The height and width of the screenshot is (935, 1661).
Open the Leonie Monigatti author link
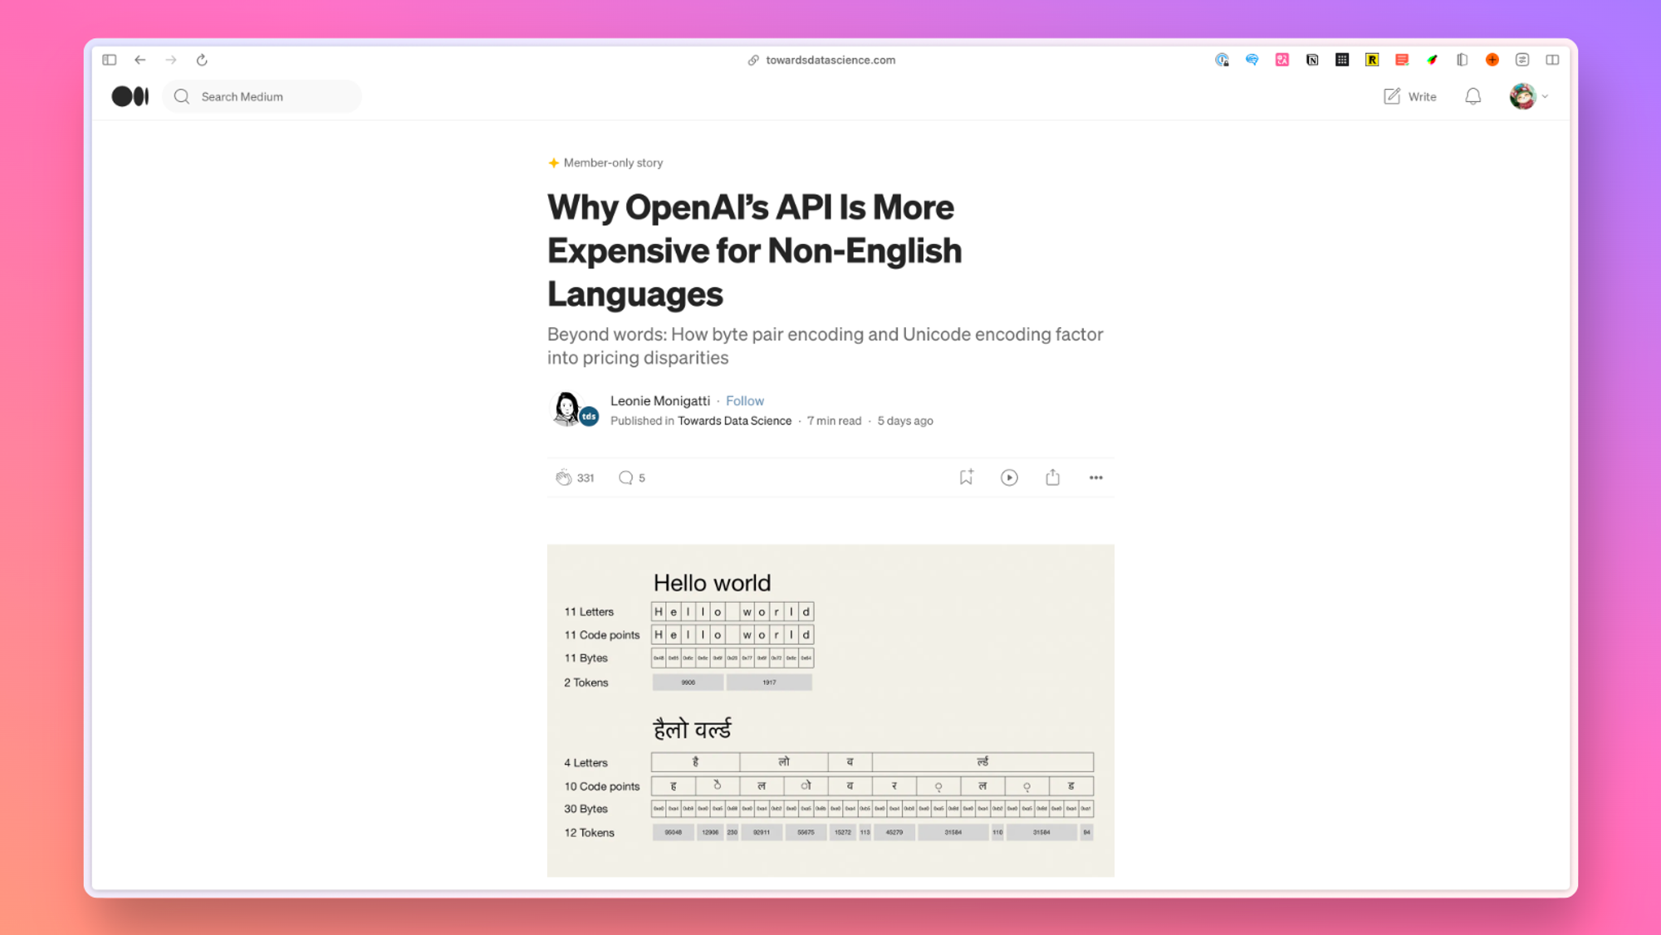click(x=660, y=400)
